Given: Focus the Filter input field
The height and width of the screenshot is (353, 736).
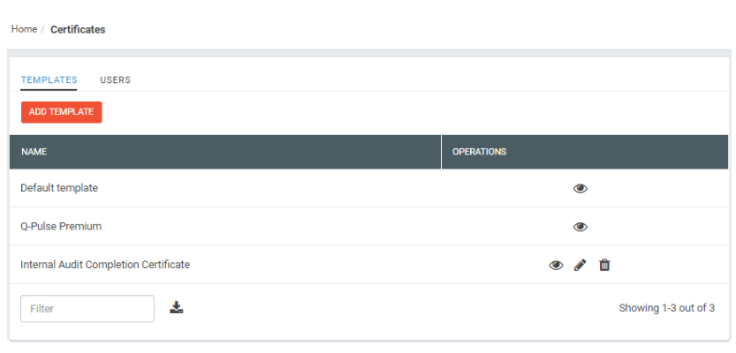Looking at the screenshot, I should (87, 309).
